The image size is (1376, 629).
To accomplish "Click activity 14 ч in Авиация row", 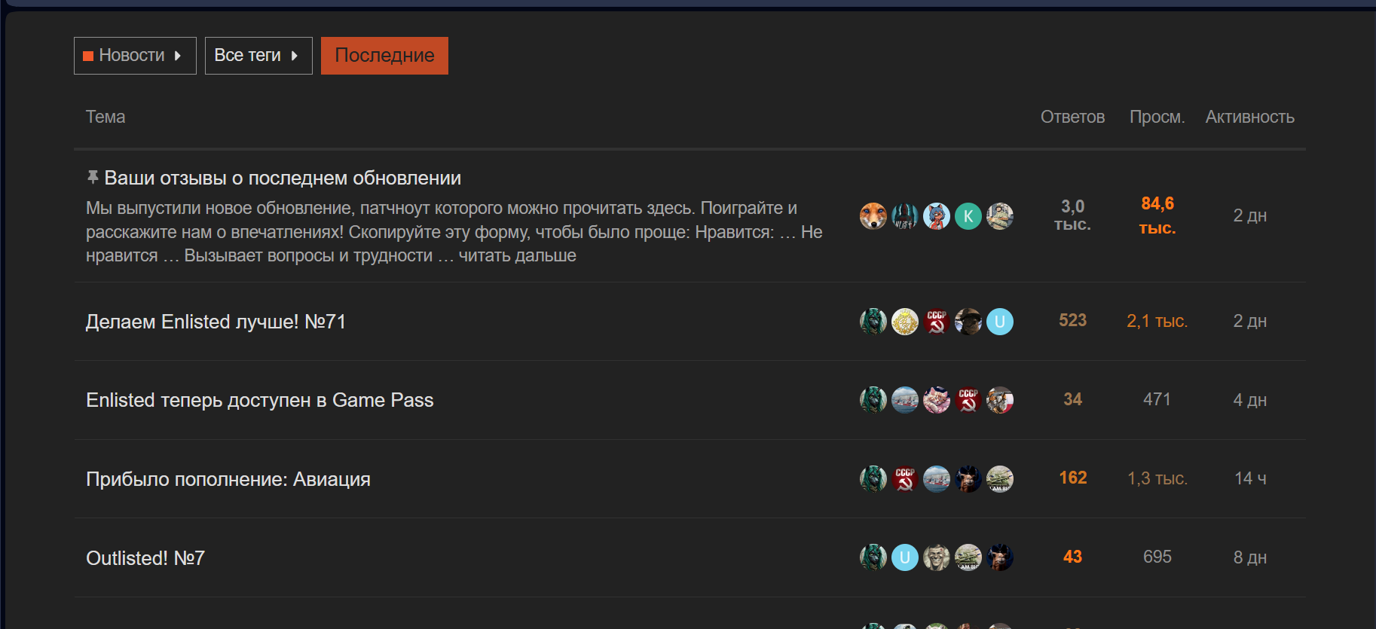I will pyautogui.click(x=1249, y=478).
